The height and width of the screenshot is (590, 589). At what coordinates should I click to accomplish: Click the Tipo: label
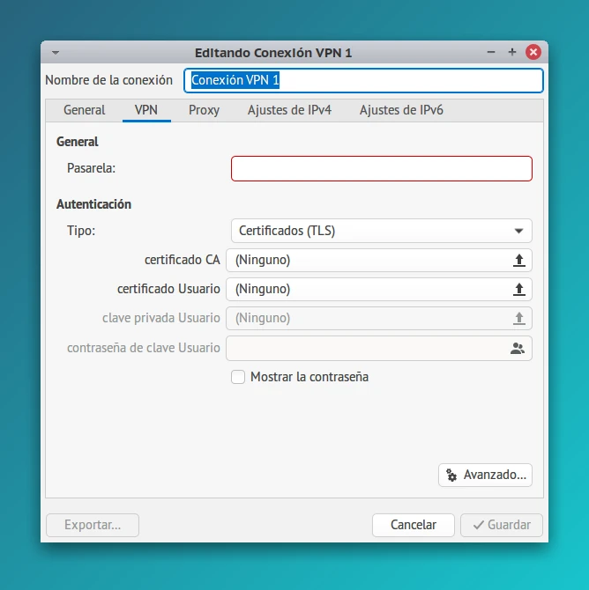point(81,231)
